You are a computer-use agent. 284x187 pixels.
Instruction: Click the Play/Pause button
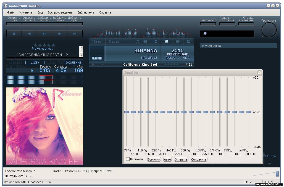44,34
